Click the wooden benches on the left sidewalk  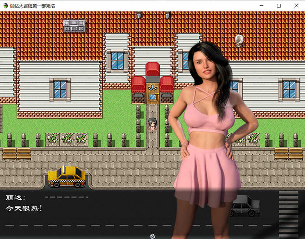pyautogui.click(x=16, y=154)
